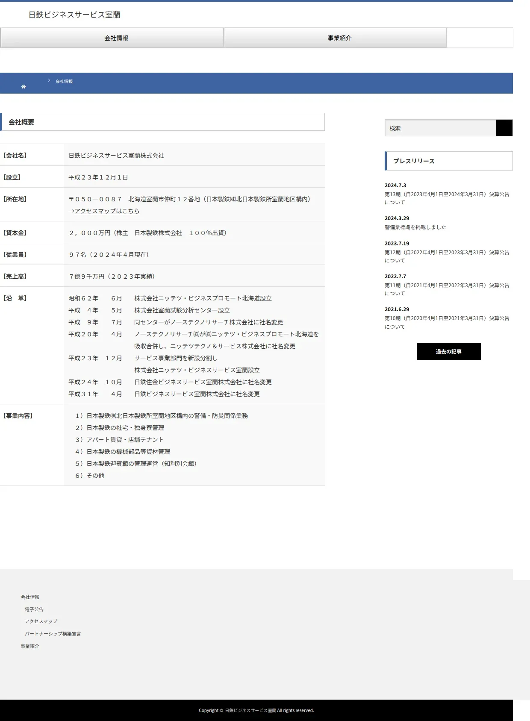Click inside the 検索 search field
530x721 pixels.
(440, 128)
